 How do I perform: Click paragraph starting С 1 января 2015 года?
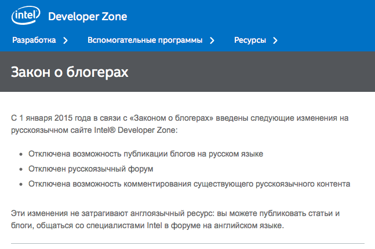pyautogui.click(x=180, y=124)
